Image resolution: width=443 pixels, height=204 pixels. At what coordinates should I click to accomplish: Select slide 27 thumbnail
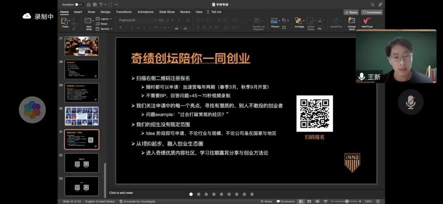pos(82,46)
